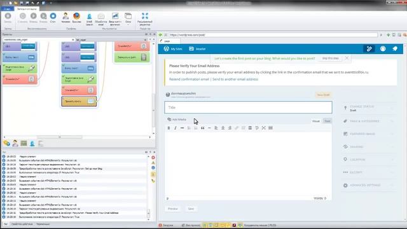Screen dimensions: 407x229
Task: Switch to the Свойства действия tab
Action: [22, 224]
